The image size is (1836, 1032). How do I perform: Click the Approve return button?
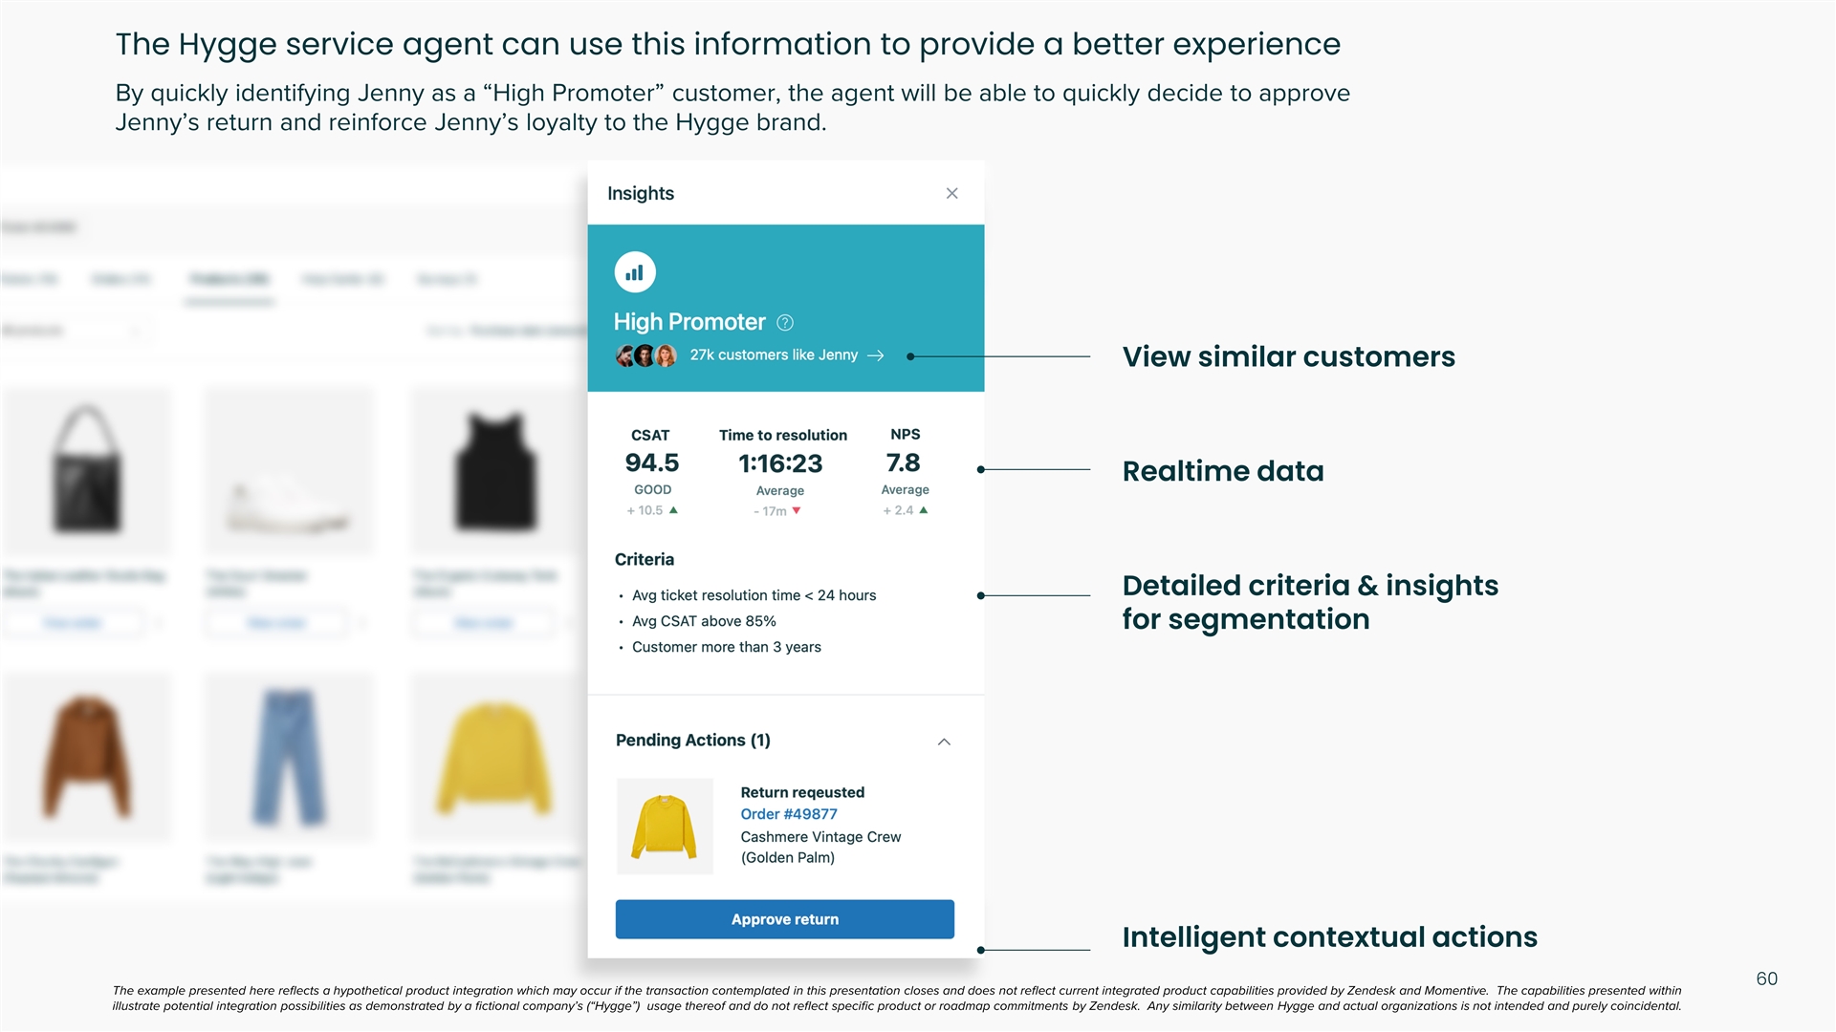(x=784, y=919)
